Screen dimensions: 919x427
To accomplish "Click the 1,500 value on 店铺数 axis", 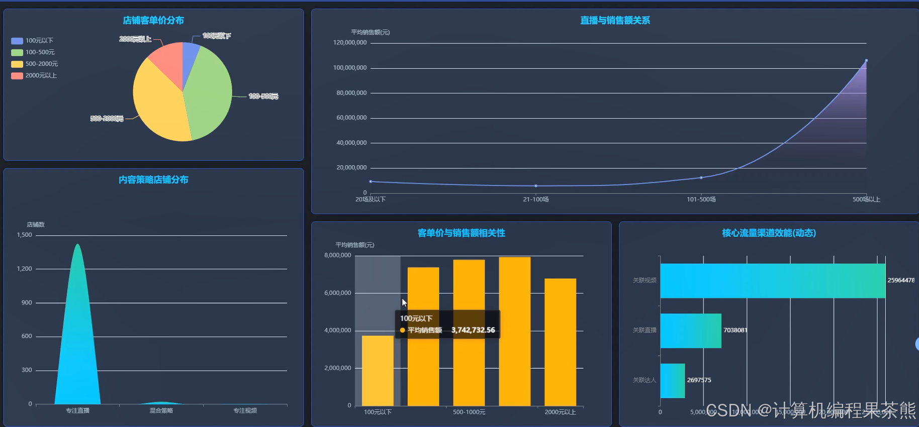I will coord(24,235).
